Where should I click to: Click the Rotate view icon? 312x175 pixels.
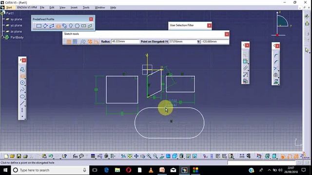pyautogui.click(x=142, y=157)
